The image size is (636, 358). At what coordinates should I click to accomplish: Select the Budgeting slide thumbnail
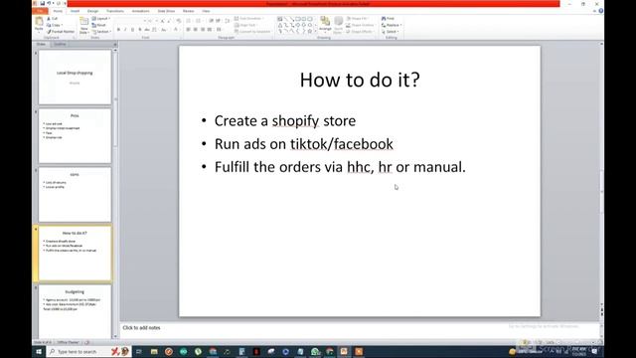pos(75,311)
